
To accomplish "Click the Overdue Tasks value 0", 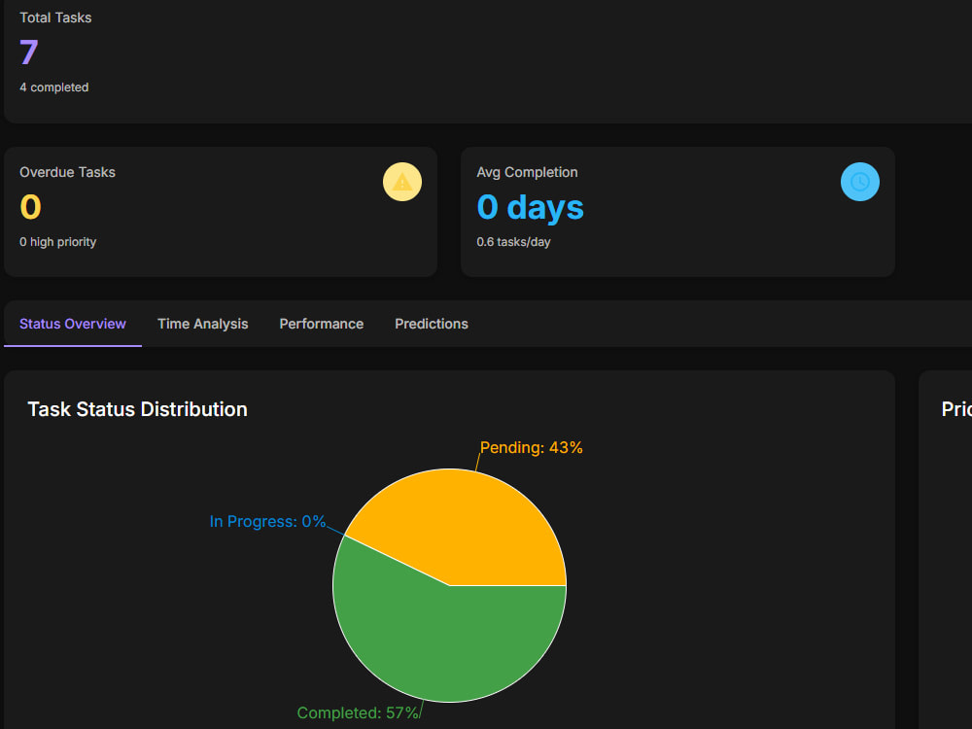I will (30, 206).
